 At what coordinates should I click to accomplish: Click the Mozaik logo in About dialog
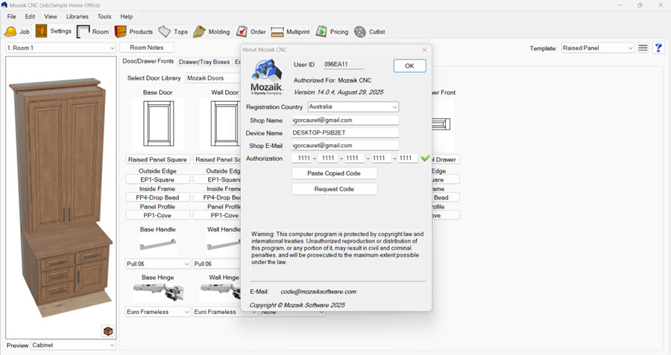[267, 77]
